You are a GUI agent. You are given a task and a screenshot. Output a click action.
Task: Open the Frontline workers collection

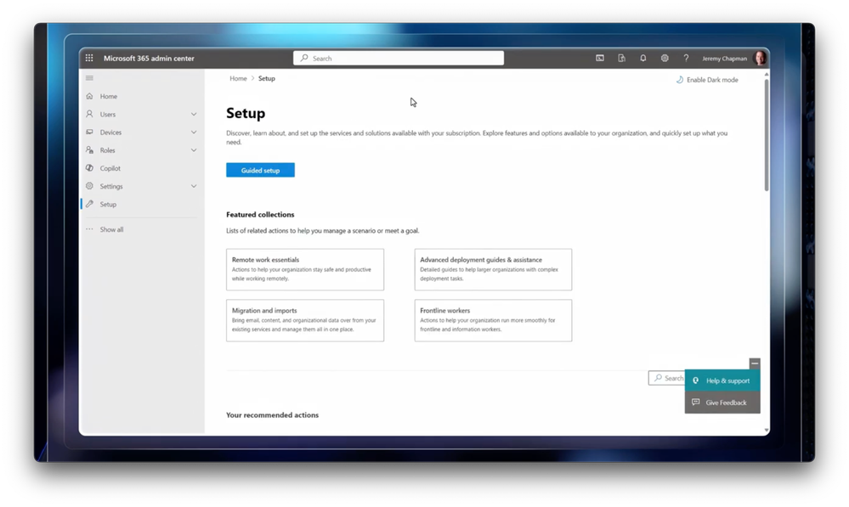coord(493,320)
